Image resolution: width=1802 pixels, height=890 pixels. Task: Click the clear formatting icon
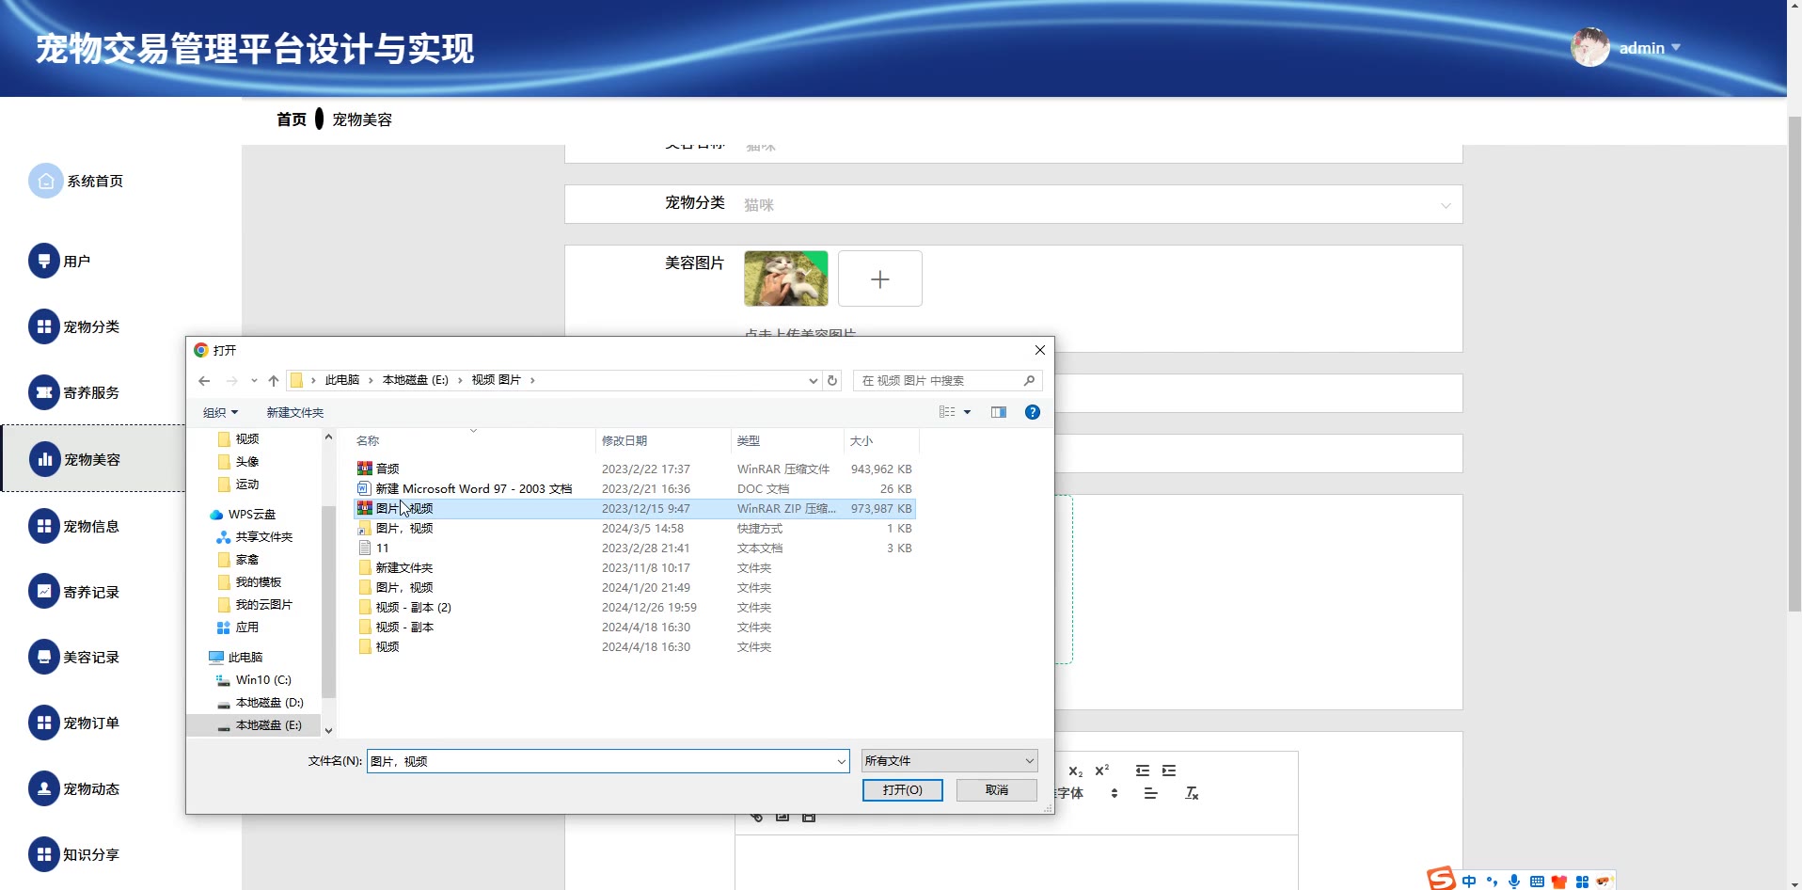click(x=1192, y=794)
